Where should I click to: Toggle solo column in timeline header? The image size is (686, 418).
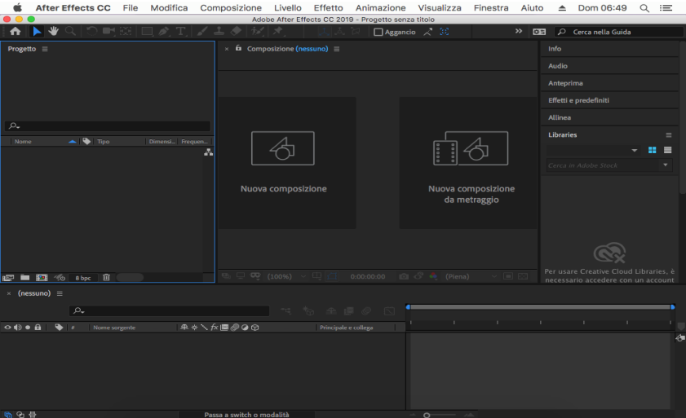(28, 327)
